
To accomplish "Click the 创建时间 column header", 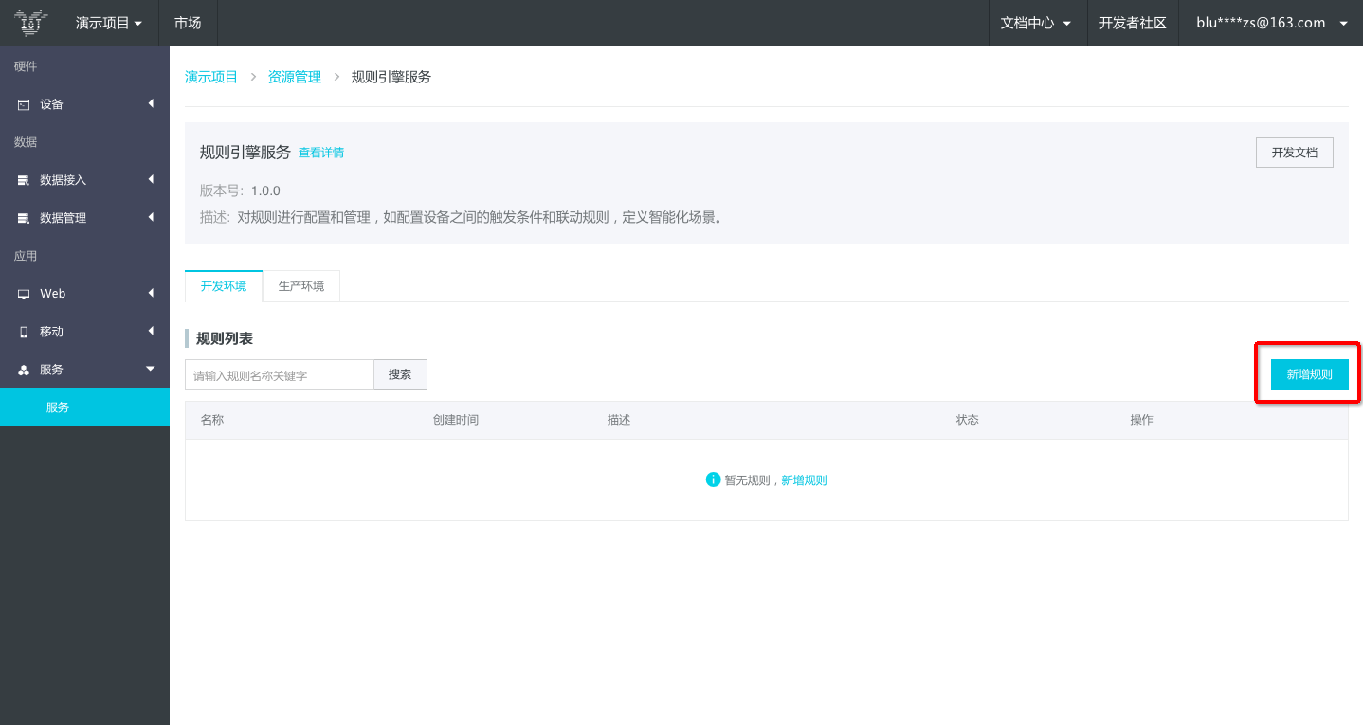I will click(x=456, y=420).
